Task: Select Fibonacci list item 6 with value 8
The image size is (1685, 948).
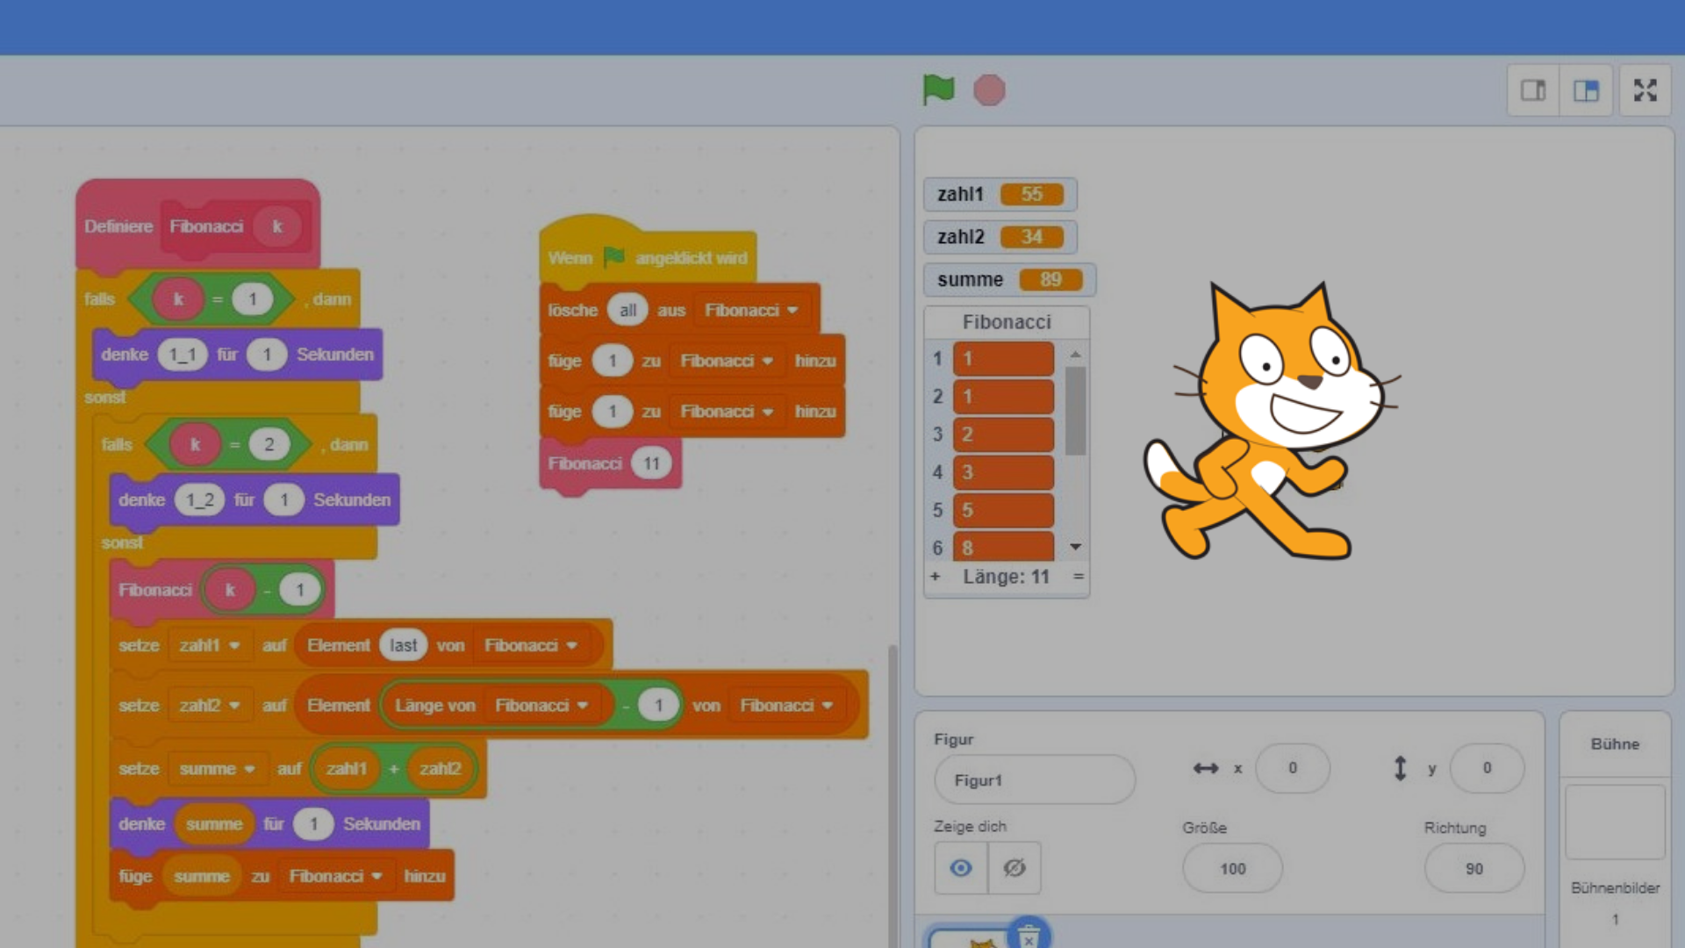Action: click(1003, 546)
